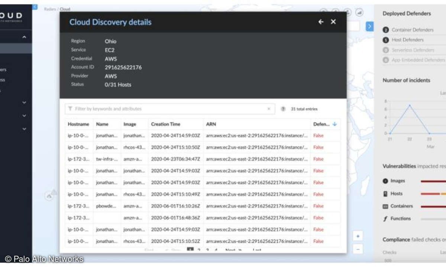Click the Service value EC2

pyautogui.click(x=109, y=50)
